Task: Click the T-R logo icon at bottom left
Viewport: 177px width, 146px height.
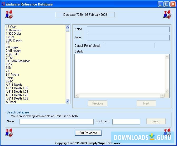Action: pyautogui.click(x=9, y=133)
